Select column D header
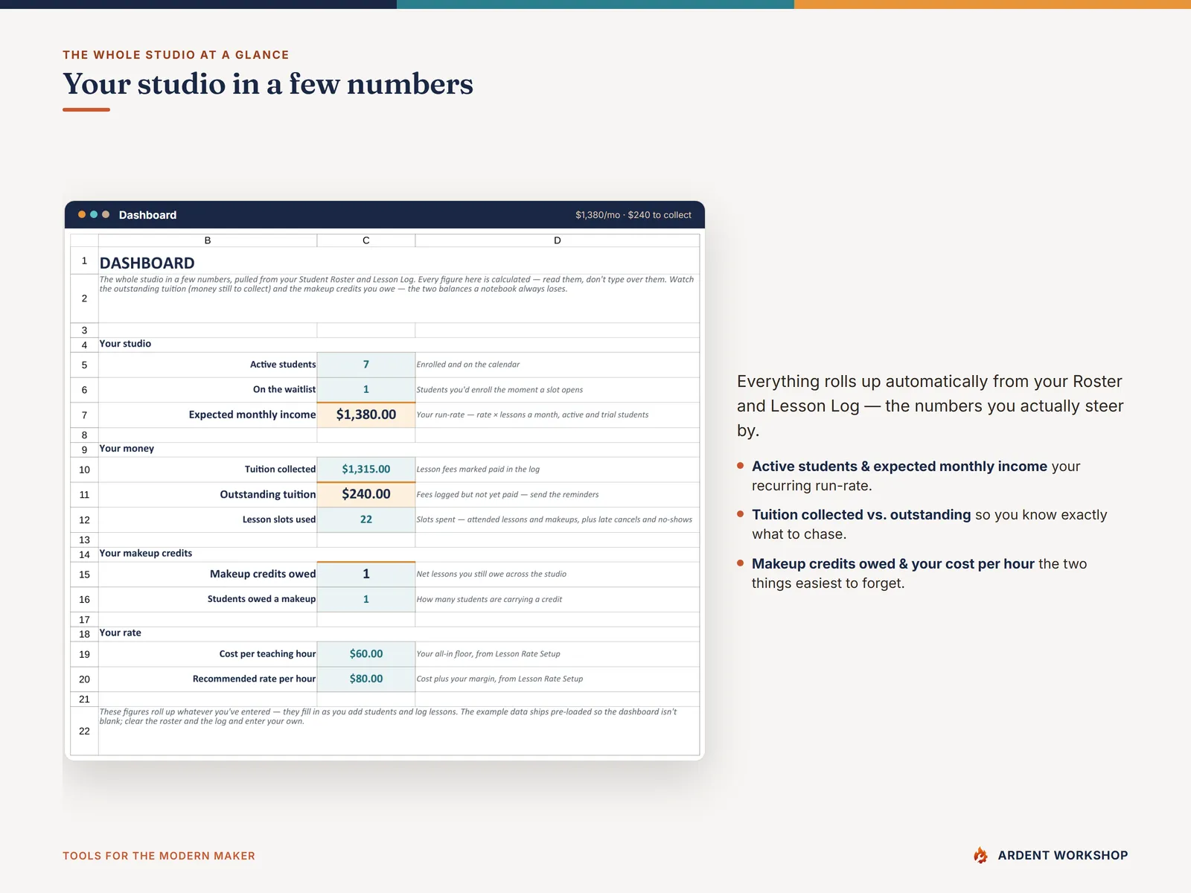1191x893 pixels. (x=558, y=240)
